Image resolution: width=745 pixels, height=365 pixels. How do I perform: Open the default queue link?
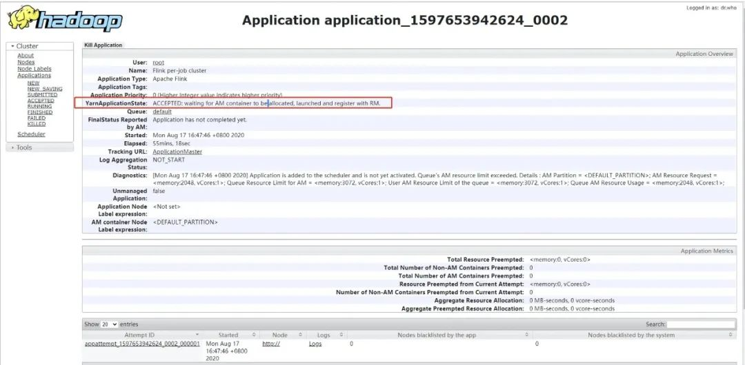coord(162,112)
